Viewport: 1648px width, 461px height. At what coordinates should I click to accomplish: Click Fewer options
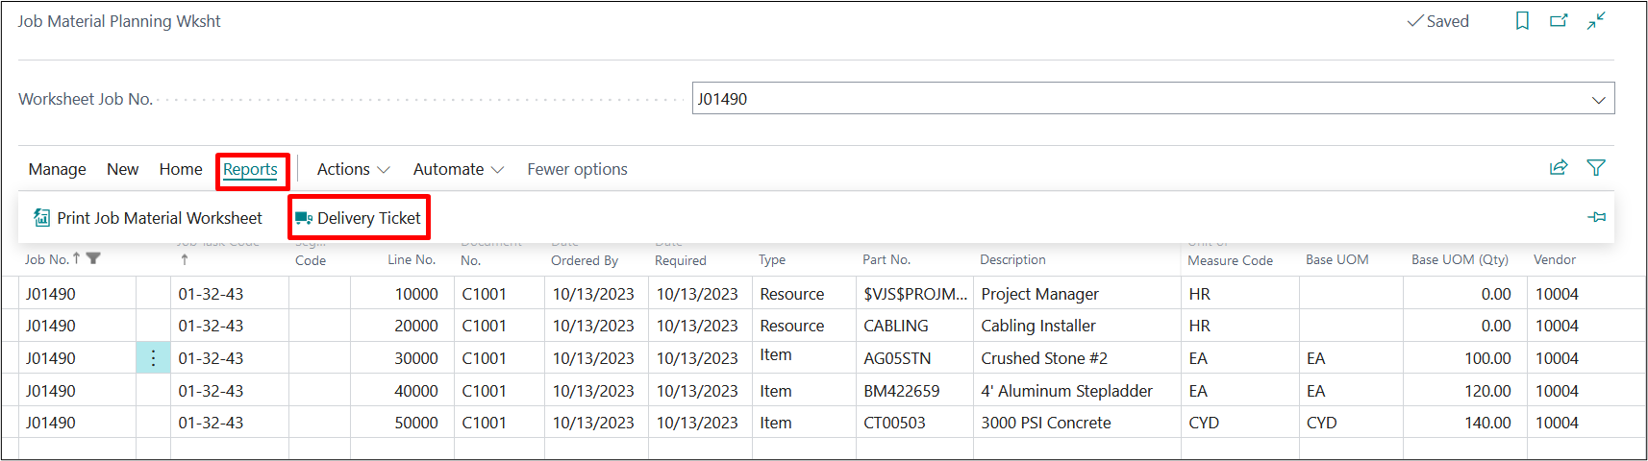(577, 169)
